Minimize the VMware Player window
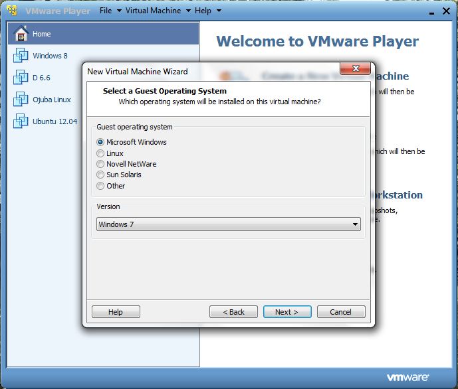The height and width of the screenshot is (389, 458). tap(431, 13)
